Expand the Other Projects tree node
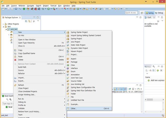The height and width of the screenshot is (118, 166). point(3,24)
